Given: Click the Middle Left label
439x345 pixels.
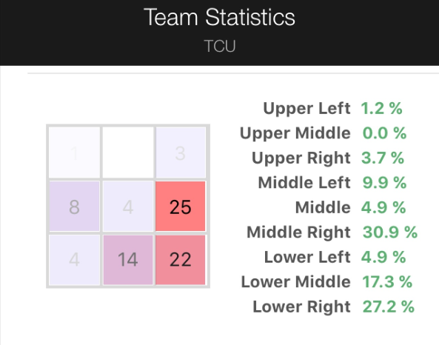Looking at the screenshot, I should [304, 183].
